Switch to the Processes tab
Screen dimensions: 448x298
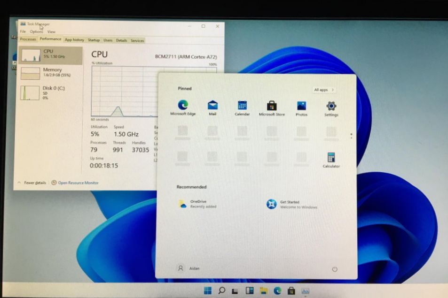pyautogui.click(x=28, y=39)
